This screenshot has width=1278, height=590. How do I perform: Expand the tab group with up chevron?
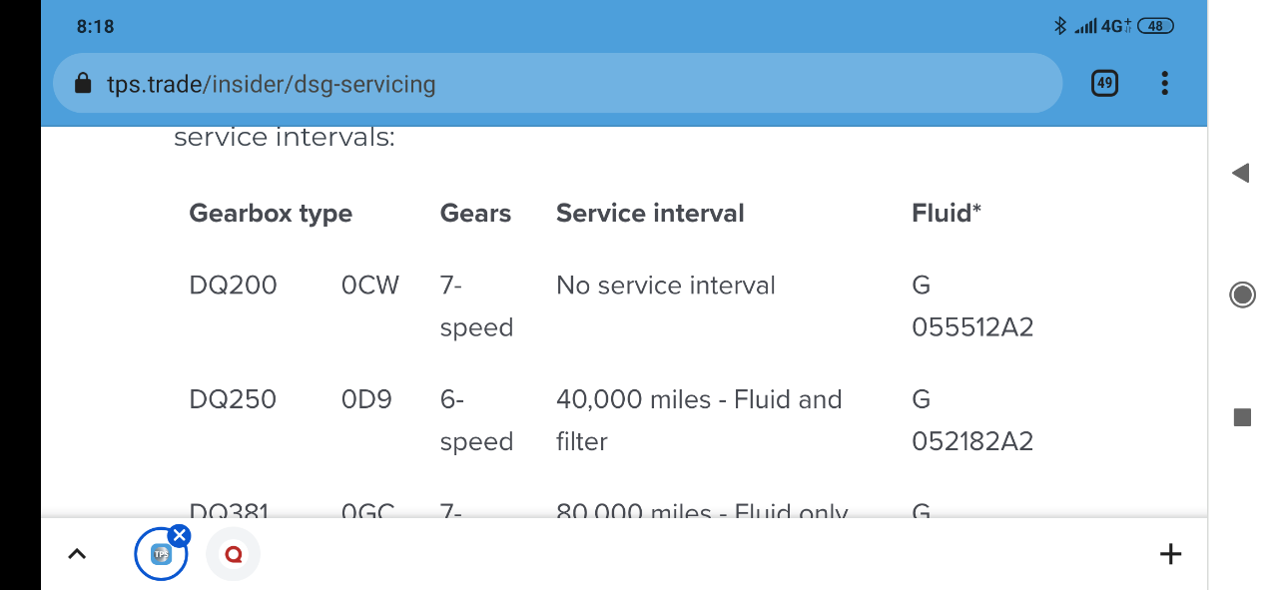click(77, 554)
